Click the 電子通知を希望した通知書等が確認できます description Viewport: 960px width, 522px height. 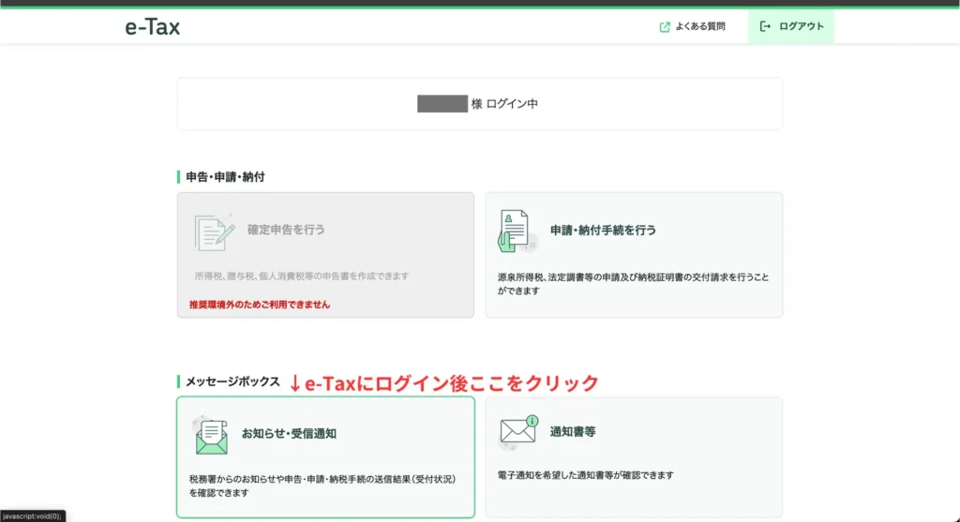(x=585, y=475)
